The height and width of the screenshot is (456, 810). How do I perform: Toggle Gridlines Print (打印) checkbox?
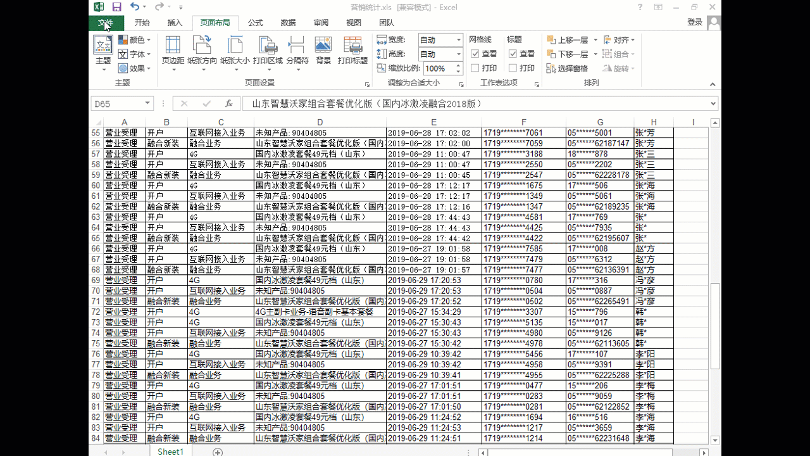pos(475,68)
